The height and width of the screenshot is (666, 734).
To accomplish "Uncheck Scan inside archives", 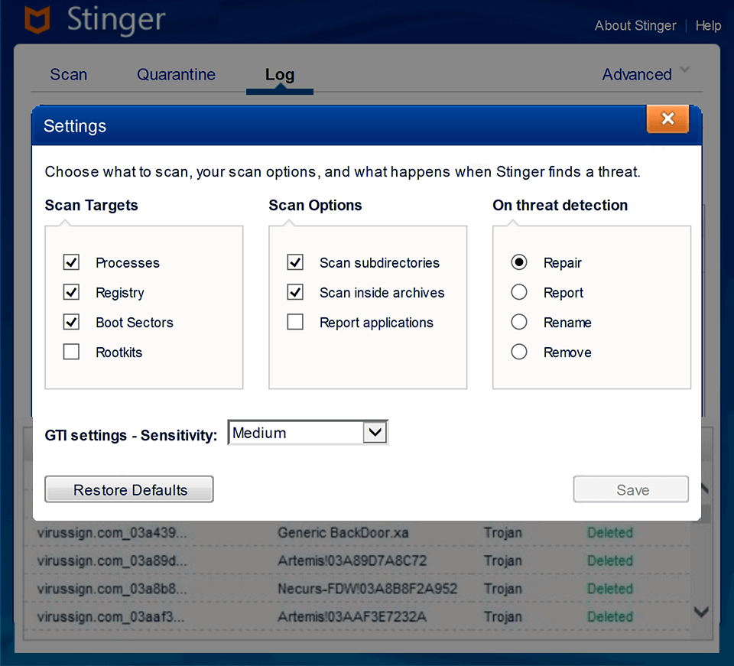I will (295, 292).
